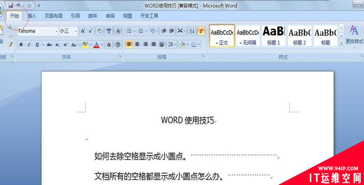
Task: Switch to the 页面布局 tab
Action: [53, 16]
